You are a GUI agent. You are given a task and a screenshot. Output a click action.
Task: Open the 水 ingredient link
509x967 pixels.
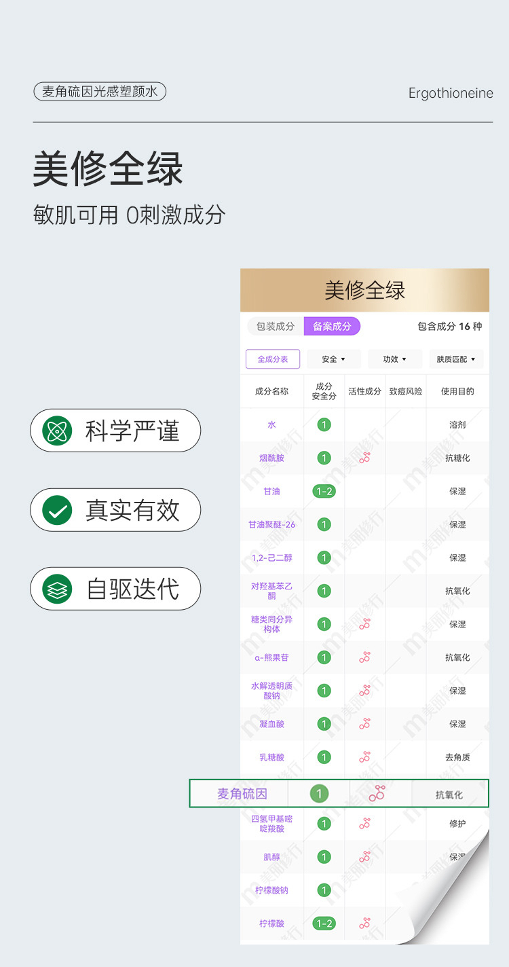tap(271, 425)
